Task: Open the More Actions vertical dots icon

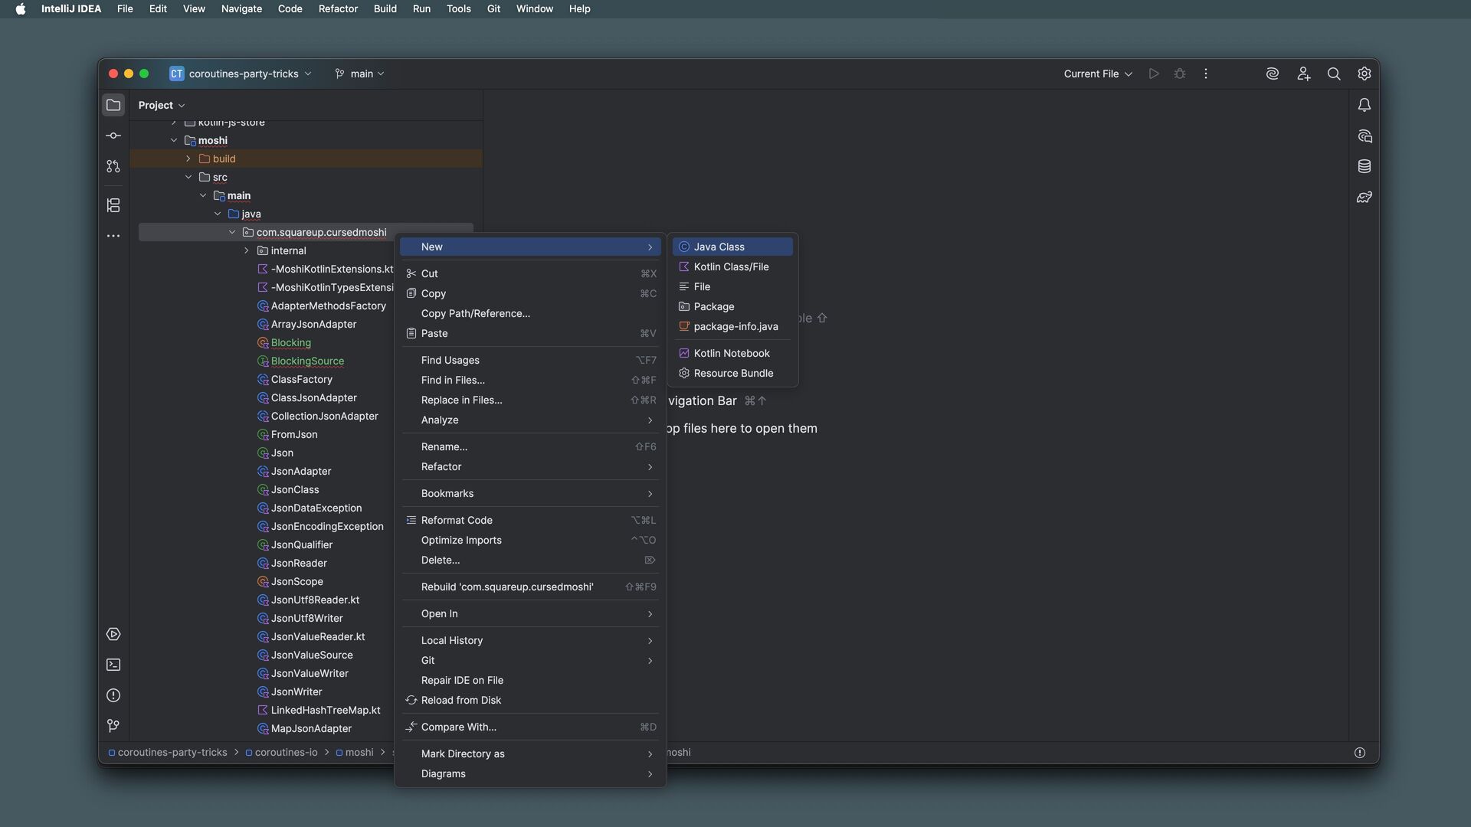Action: [1206, 74]
